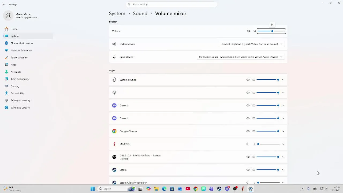Click the Output device speaker icon
343x193 pixels.
click(x=114, y=44)
